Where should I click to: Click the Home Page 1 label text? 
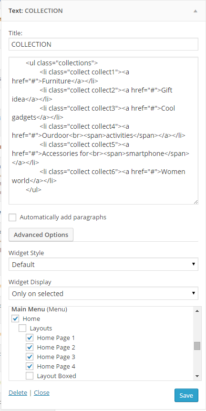56,338
